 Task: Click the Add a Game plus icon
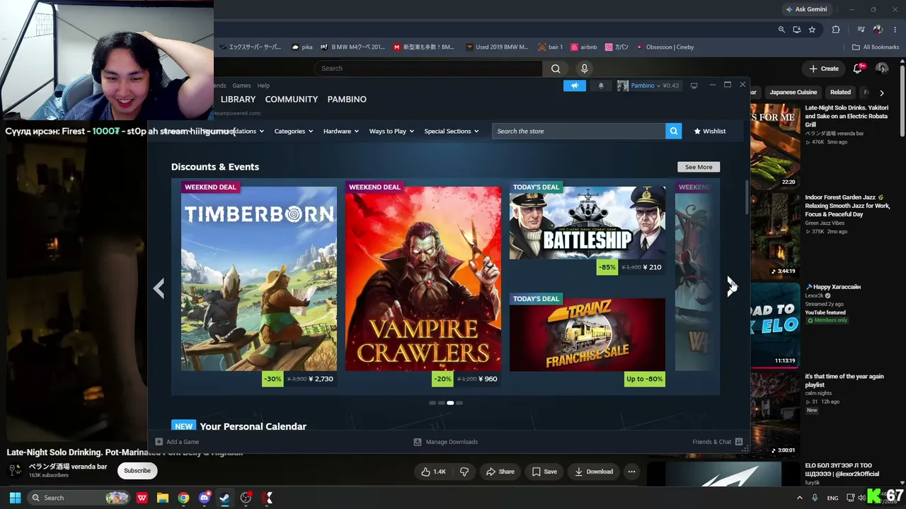point(159,442)
